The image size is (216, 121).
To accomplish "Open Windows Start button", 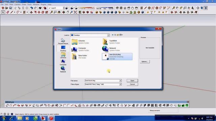I will pos(3,118).
